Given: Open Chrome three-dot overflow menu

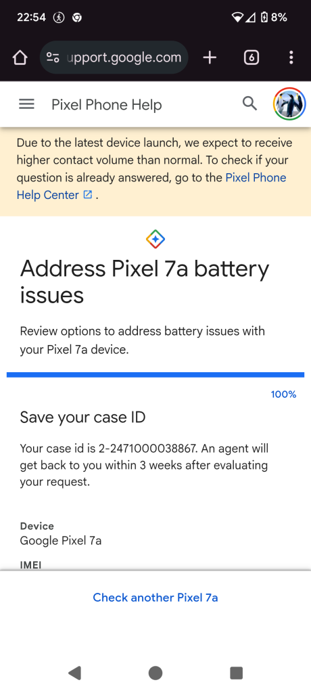Looking at the screenshot, I should point(291,58).
